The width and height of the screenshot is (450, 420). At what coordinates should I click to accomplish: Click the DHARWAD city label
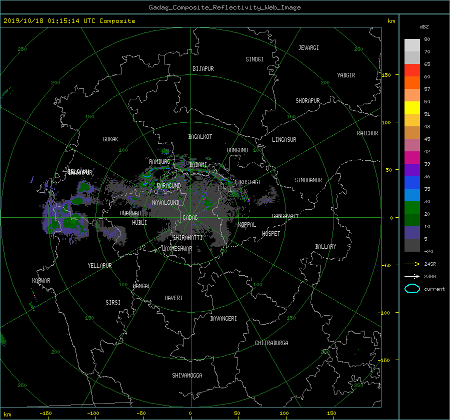[x=130, y=213]
